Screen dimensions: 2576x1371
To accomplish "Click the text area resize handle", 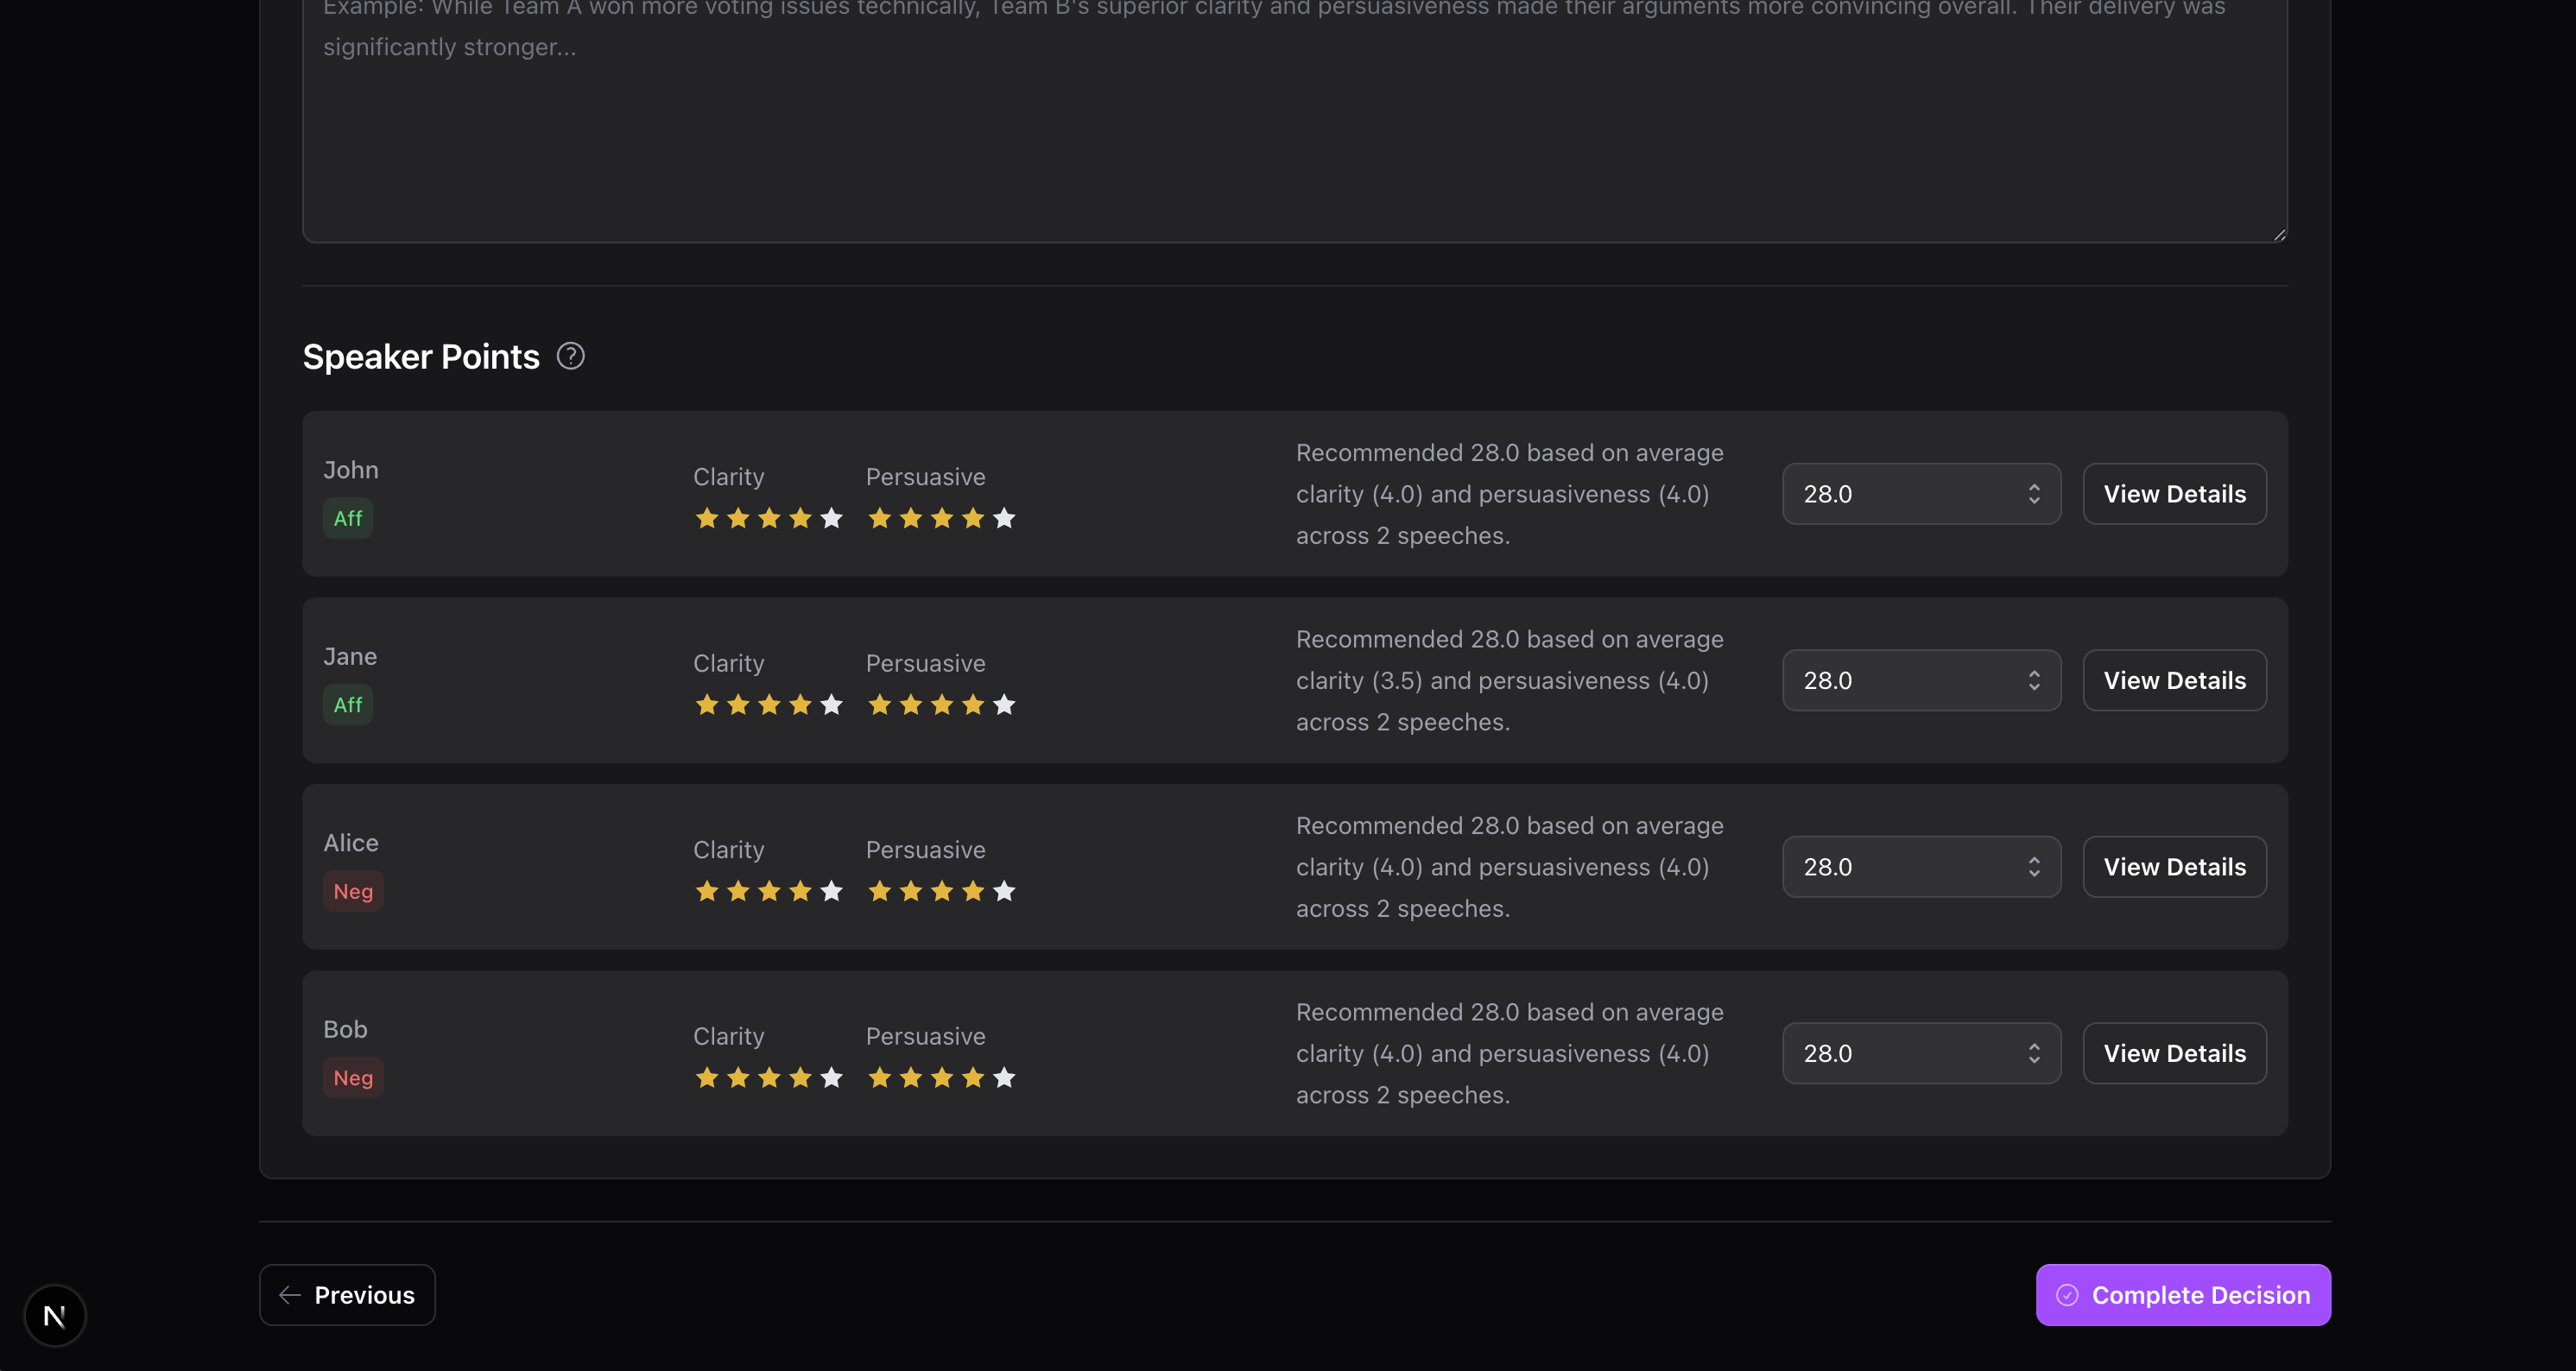I will coord(2279,235).
